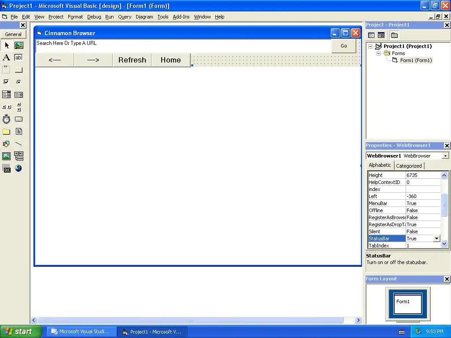The height and width of the screenshot is (338, 451).
Task: Click the General toolbox tab button
Action: point(13,34)
